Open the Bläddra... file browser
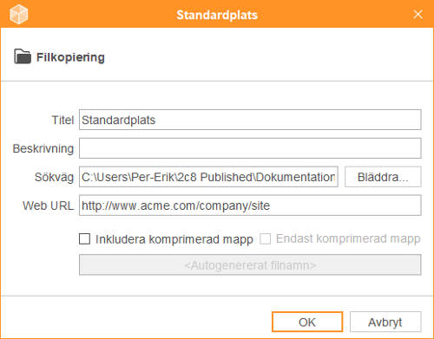Image resolution: width=434 pixels, height=339 pixels. pyautogui.click(x=383, y=177)
